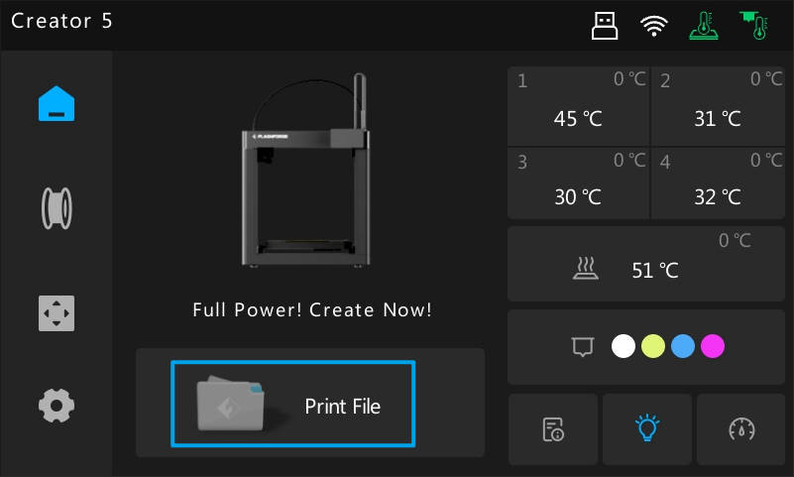Open the speed gauge button
The image size is (794, 477).
tap(741, 428)
